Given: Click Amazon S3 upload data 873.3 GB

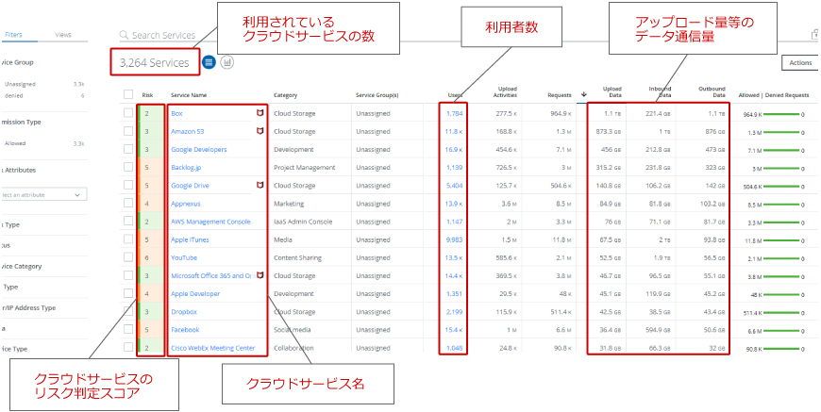Looking at the screenshot, I should pos(609,131).
